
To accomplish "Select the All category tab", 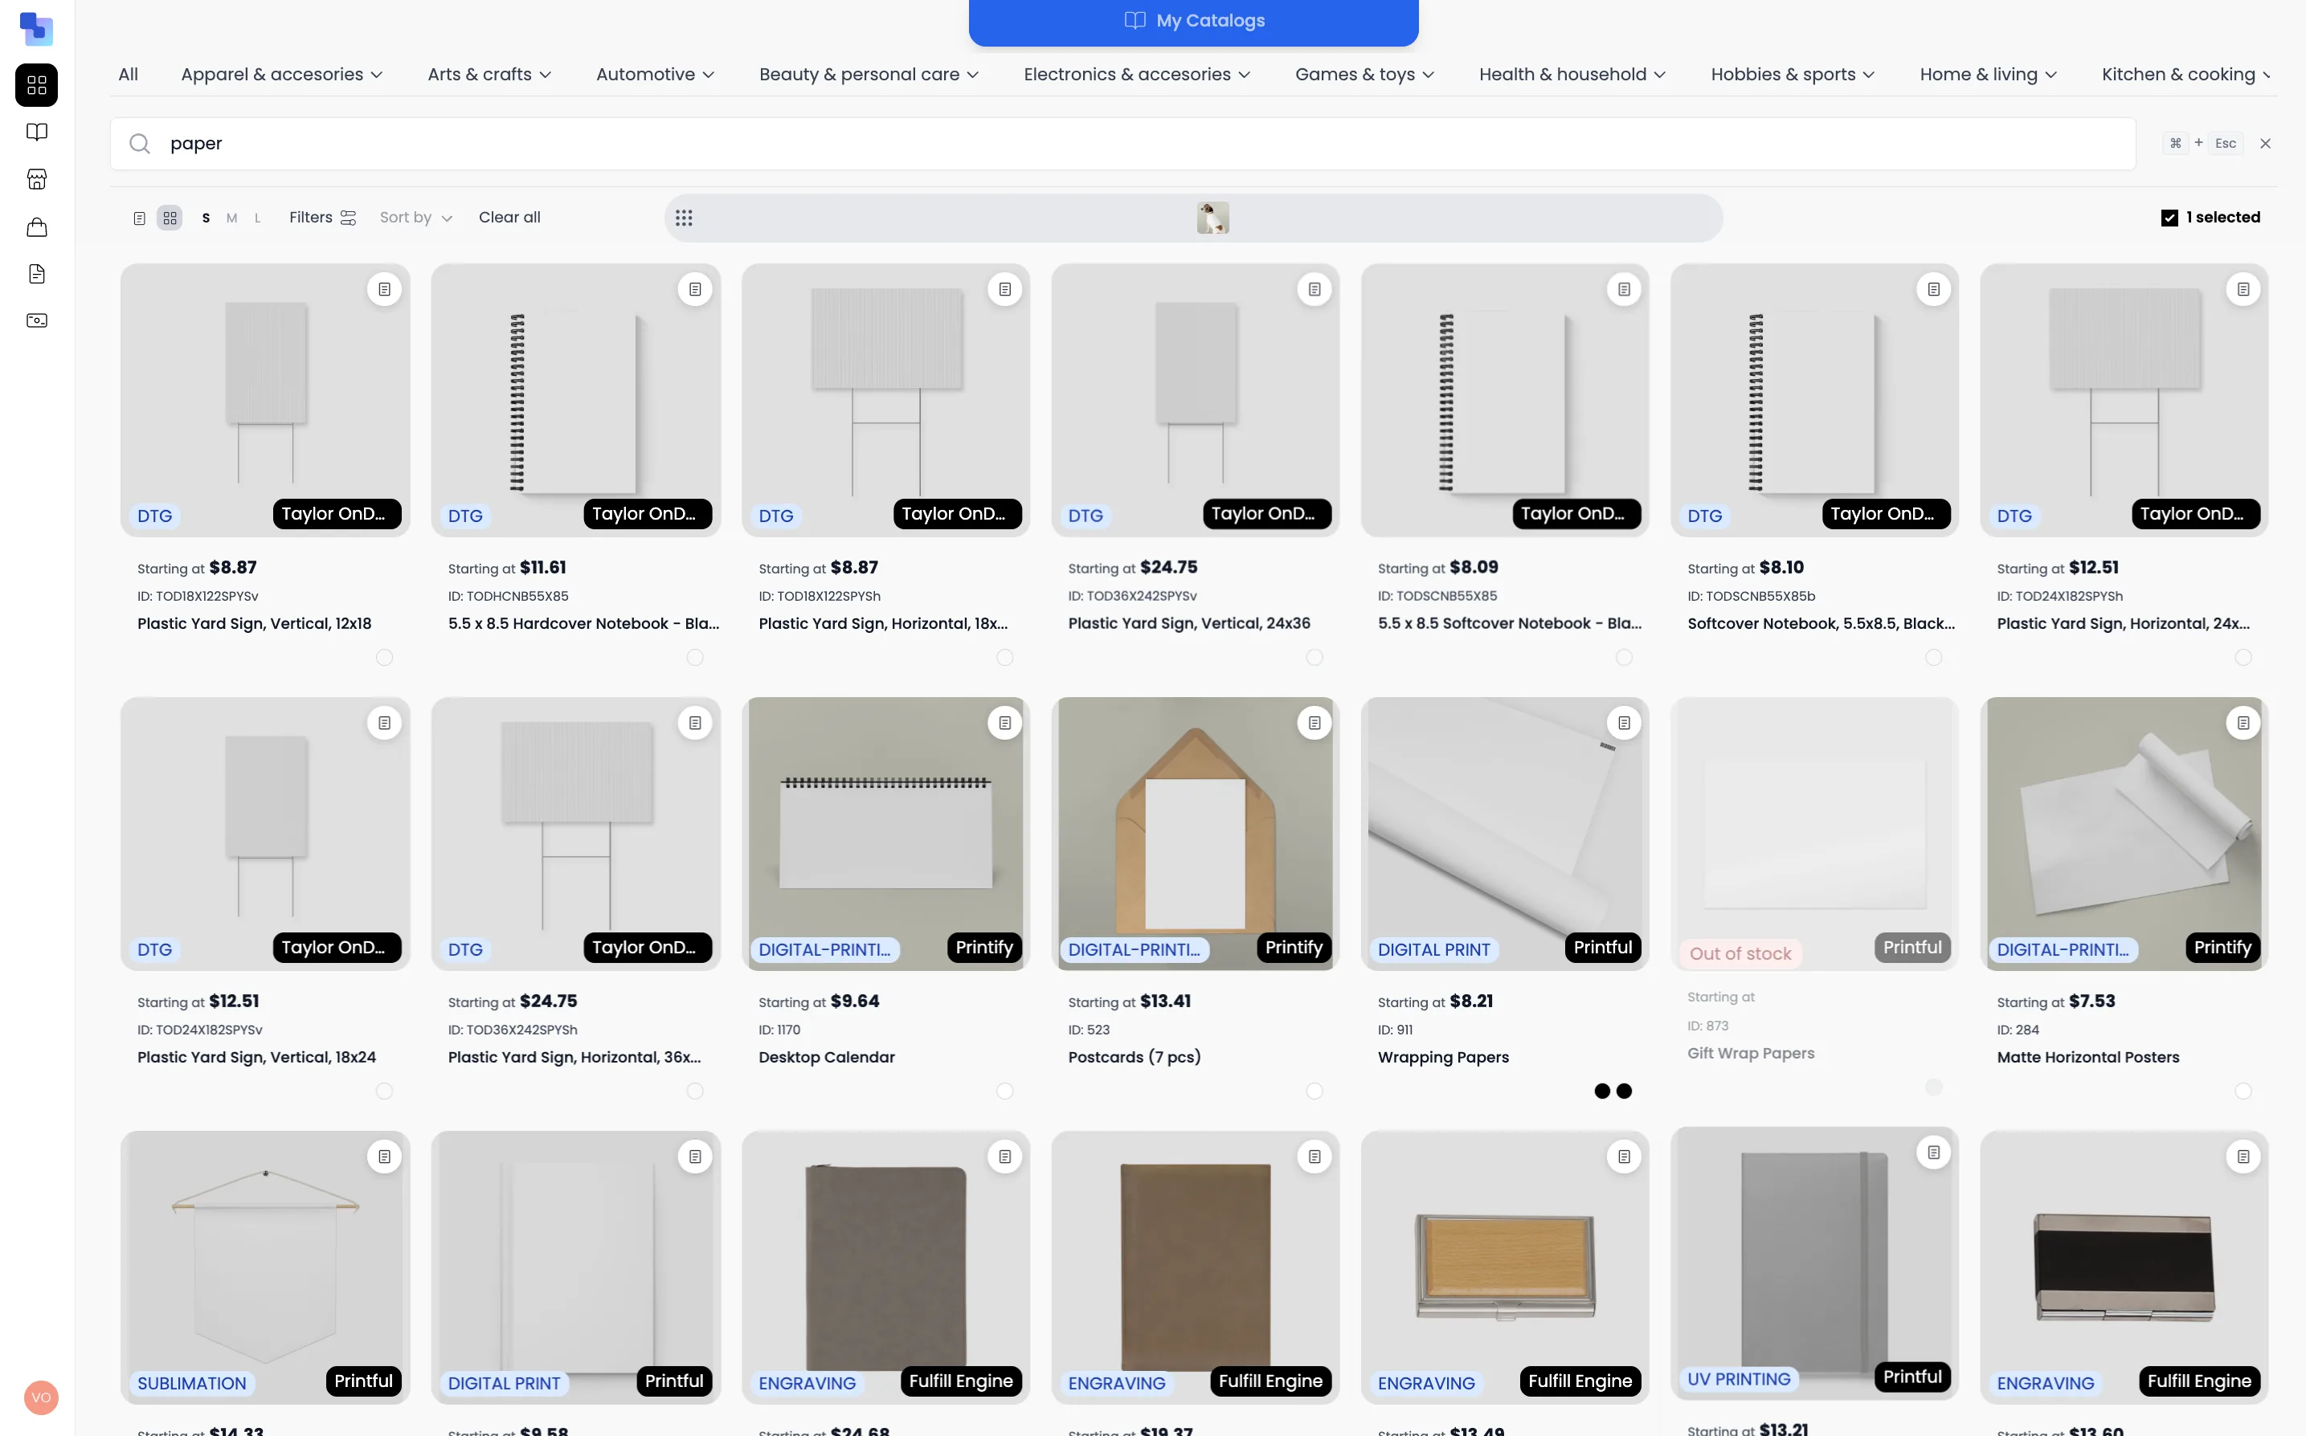I will 129,74.
